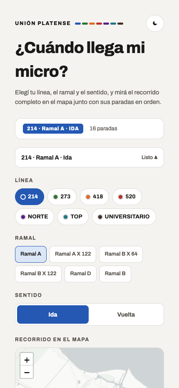The image size is (179, 388).
Task: Select the purple NORTE line
Action: pyautogui.click(x=35, y=217)
